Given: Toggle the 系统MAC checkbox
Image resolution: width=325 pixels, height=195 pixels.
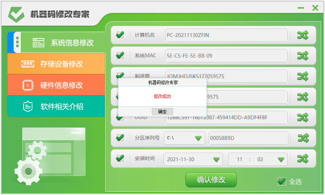Looking at the screenshot, I should (120, 55).
